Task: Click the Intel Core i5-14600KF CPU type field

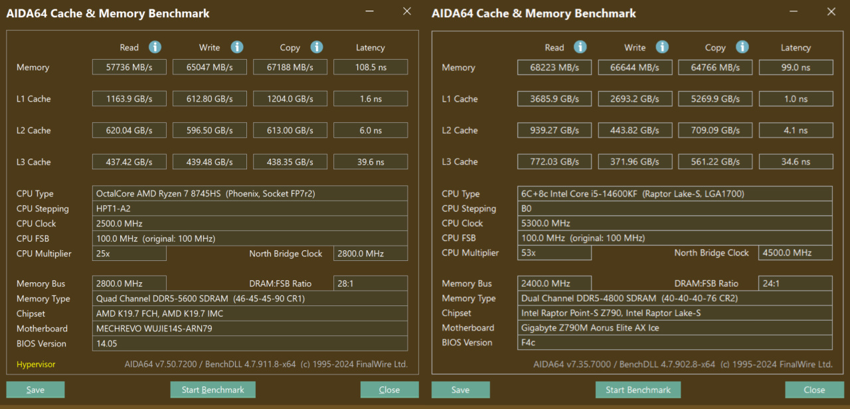Action: (675, 194)
